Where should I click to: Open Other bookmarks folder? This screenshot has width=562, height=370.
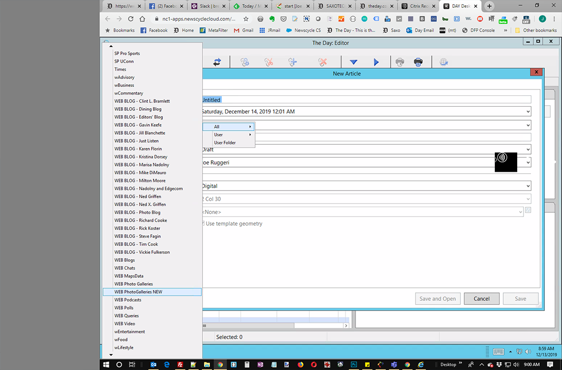pos(535,31)
